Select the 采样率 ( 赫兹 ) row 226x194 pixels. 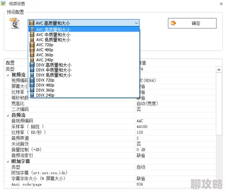(x=110, y=127)
